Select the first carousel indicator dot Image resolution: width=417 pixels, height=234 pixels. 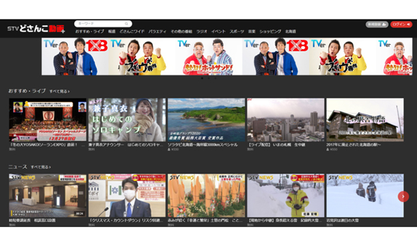tap(202, 78)
